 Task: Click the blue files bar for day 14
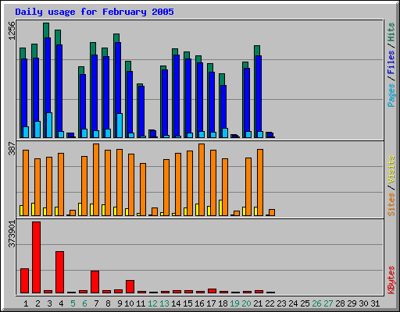177,95
